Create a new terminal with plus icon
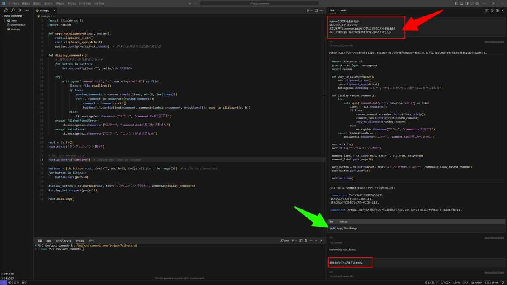This screenshot has width=507, height=285. (x=292, y=241)
